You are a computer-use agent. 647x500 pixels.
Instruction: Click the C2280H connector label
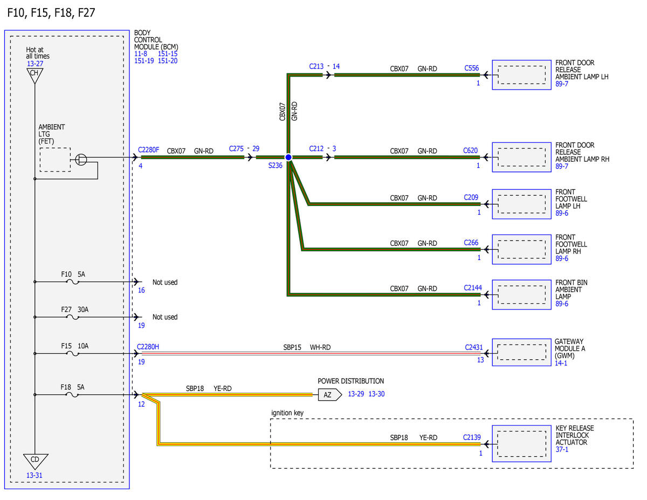pyautogui.click(x=148, y=347)
